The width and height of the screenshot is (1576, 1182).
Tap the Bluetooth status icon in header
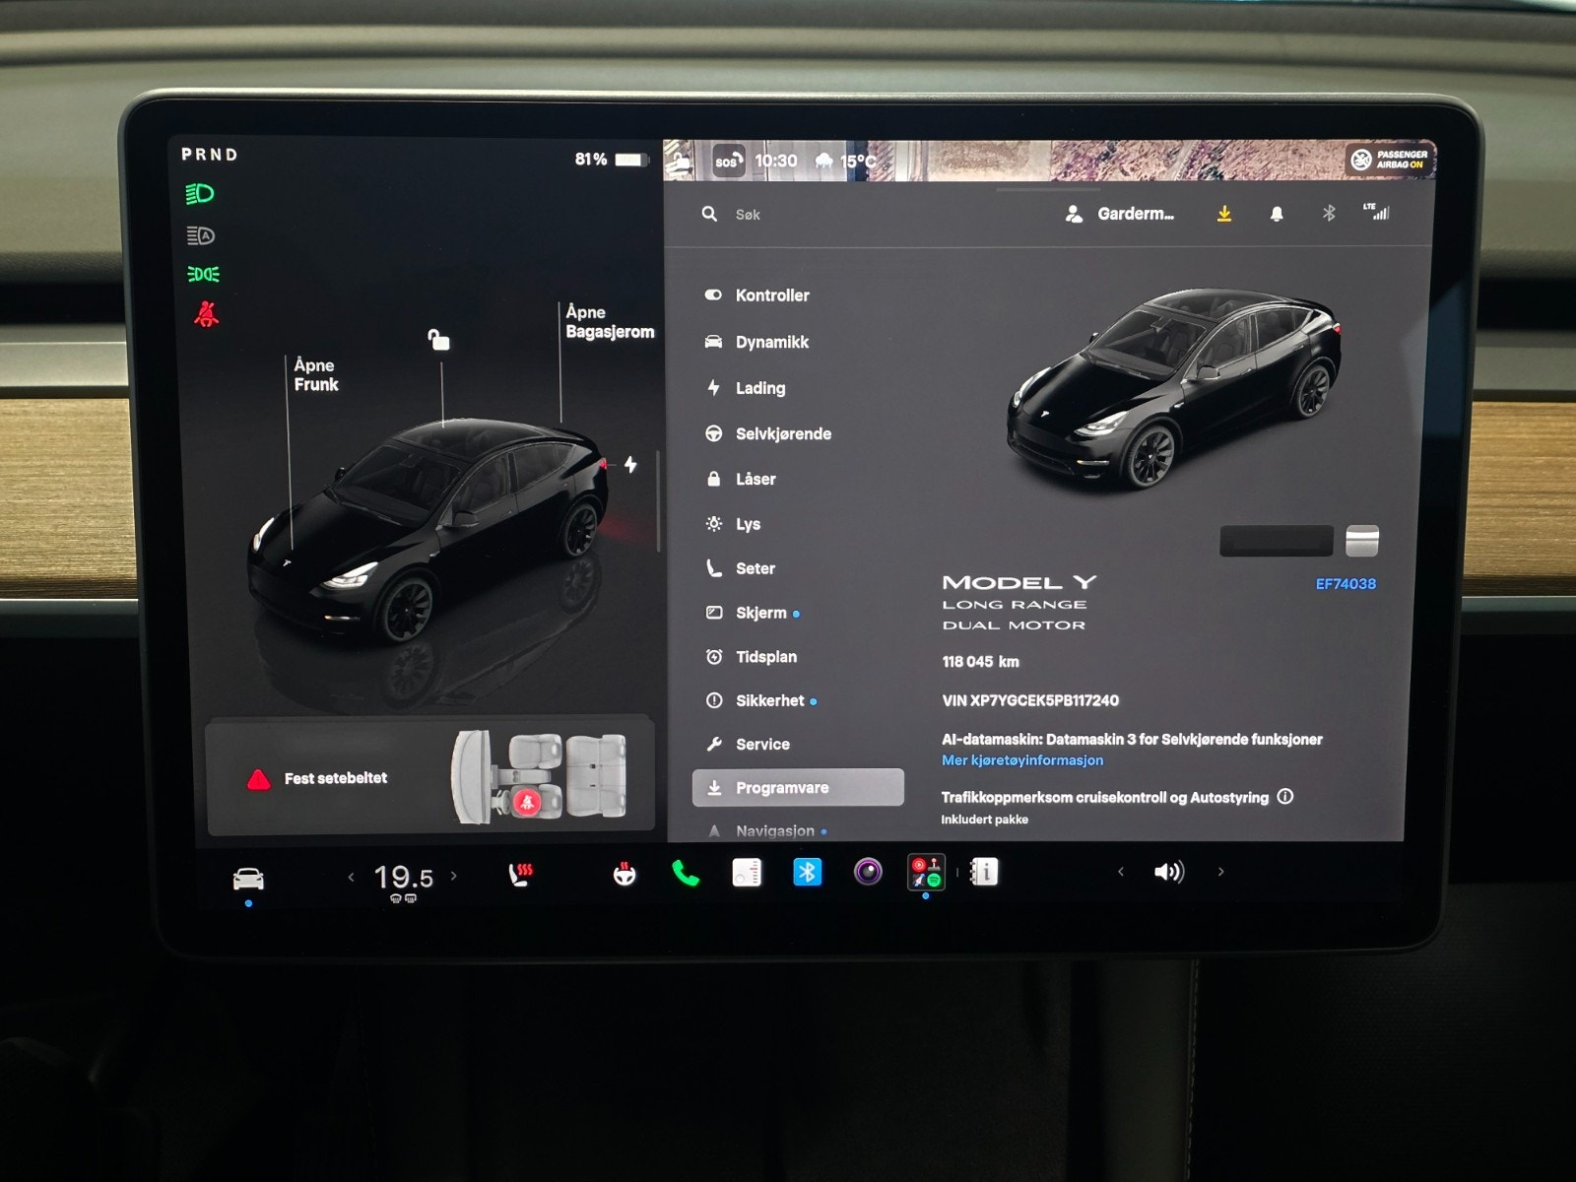(x=1329, y=213)
